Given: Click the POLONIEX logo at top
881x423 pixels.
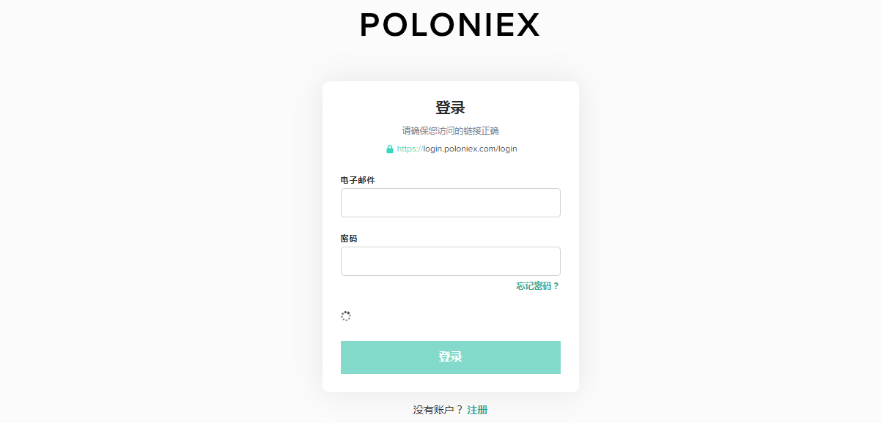Looking at the screenshot, I should (x=450, y=25).
